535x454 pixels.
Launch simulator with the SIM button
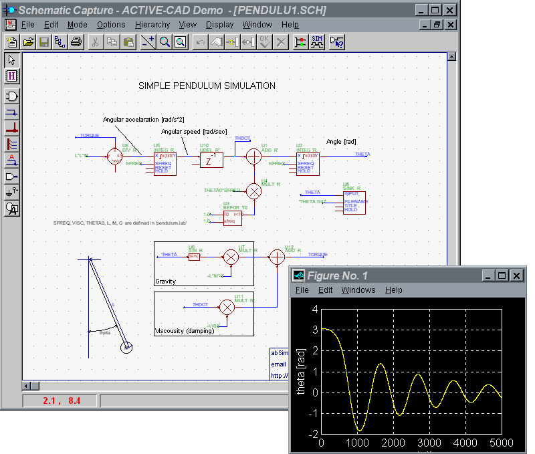(317, 42)
